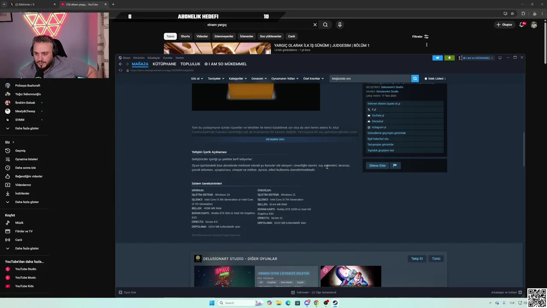This screenshot has width=547, height=308.
Task: Open Windows Start menu
Action: coord(212,303)
